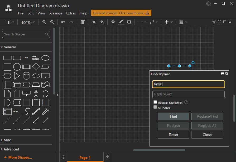Toggle the All Pages checkbox
Screen dimensions: 236x162
click(x=155, y=107)
